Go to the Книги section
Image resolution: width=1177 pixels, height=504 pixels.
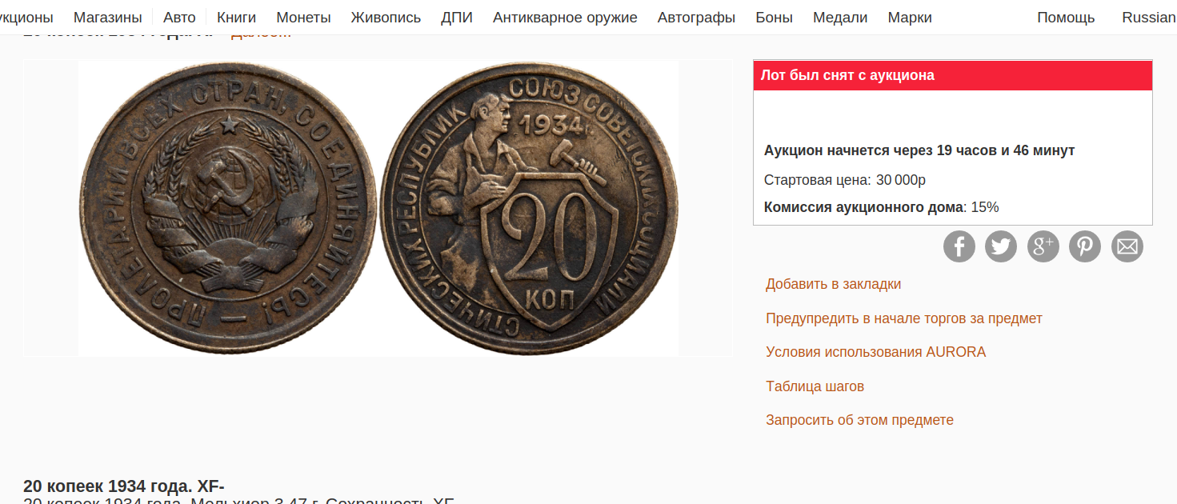click(237, 18)
